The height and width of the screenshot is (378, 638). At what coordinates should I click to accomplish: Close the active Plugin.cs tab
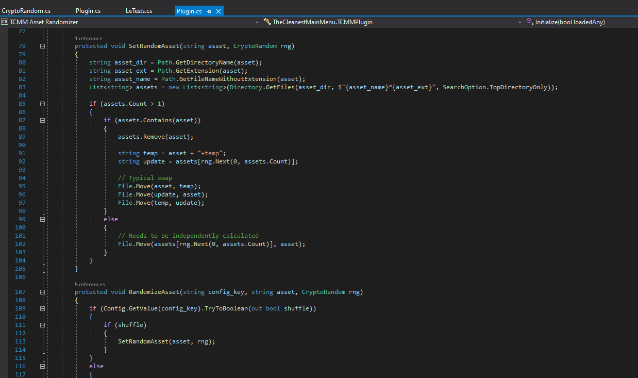(x=217, y=11)
